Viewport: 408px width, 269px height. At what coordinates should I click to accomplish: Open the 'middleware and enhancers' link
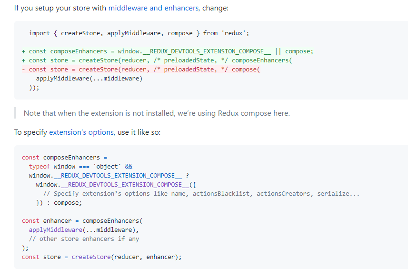tap(153, 8)
